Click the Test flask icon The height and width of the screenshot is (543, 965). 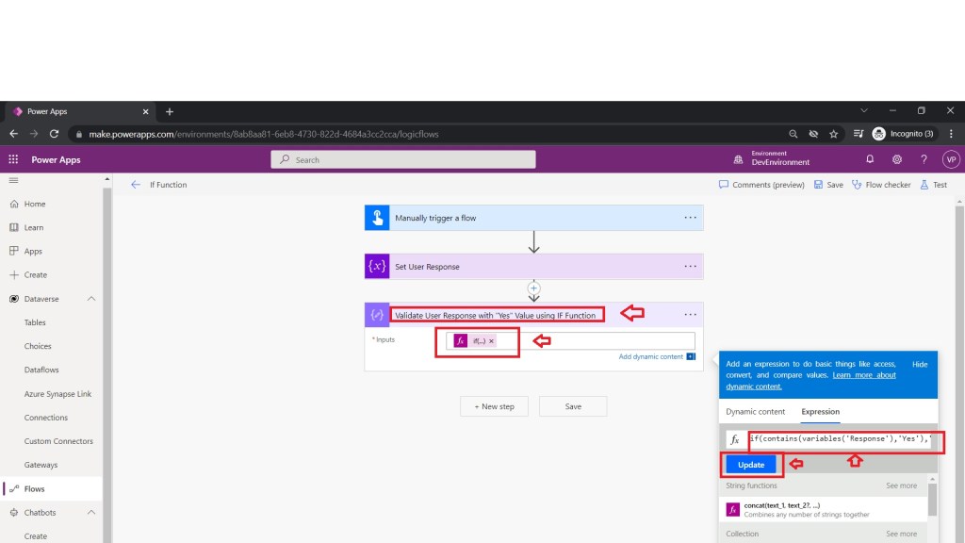[925, 185]
